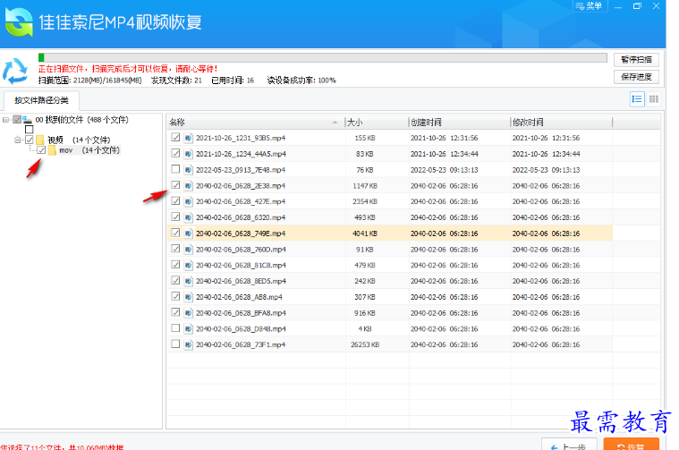Screen dimensions: 679x450
Task: Select file name 2040-02-06_0628_73F1.mp4
Action: coord(241,344)
